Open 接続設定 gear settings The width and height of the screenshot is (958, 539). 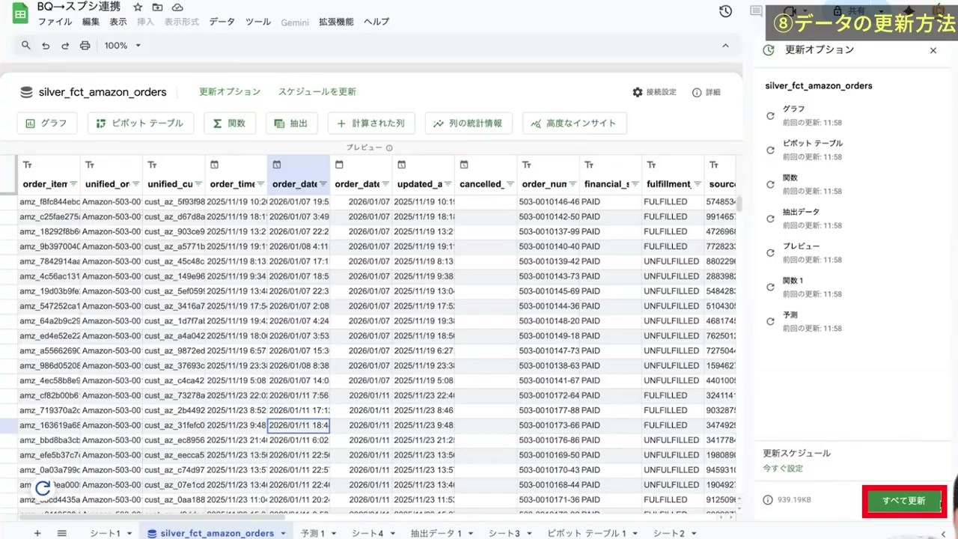(x=654, y=92)
